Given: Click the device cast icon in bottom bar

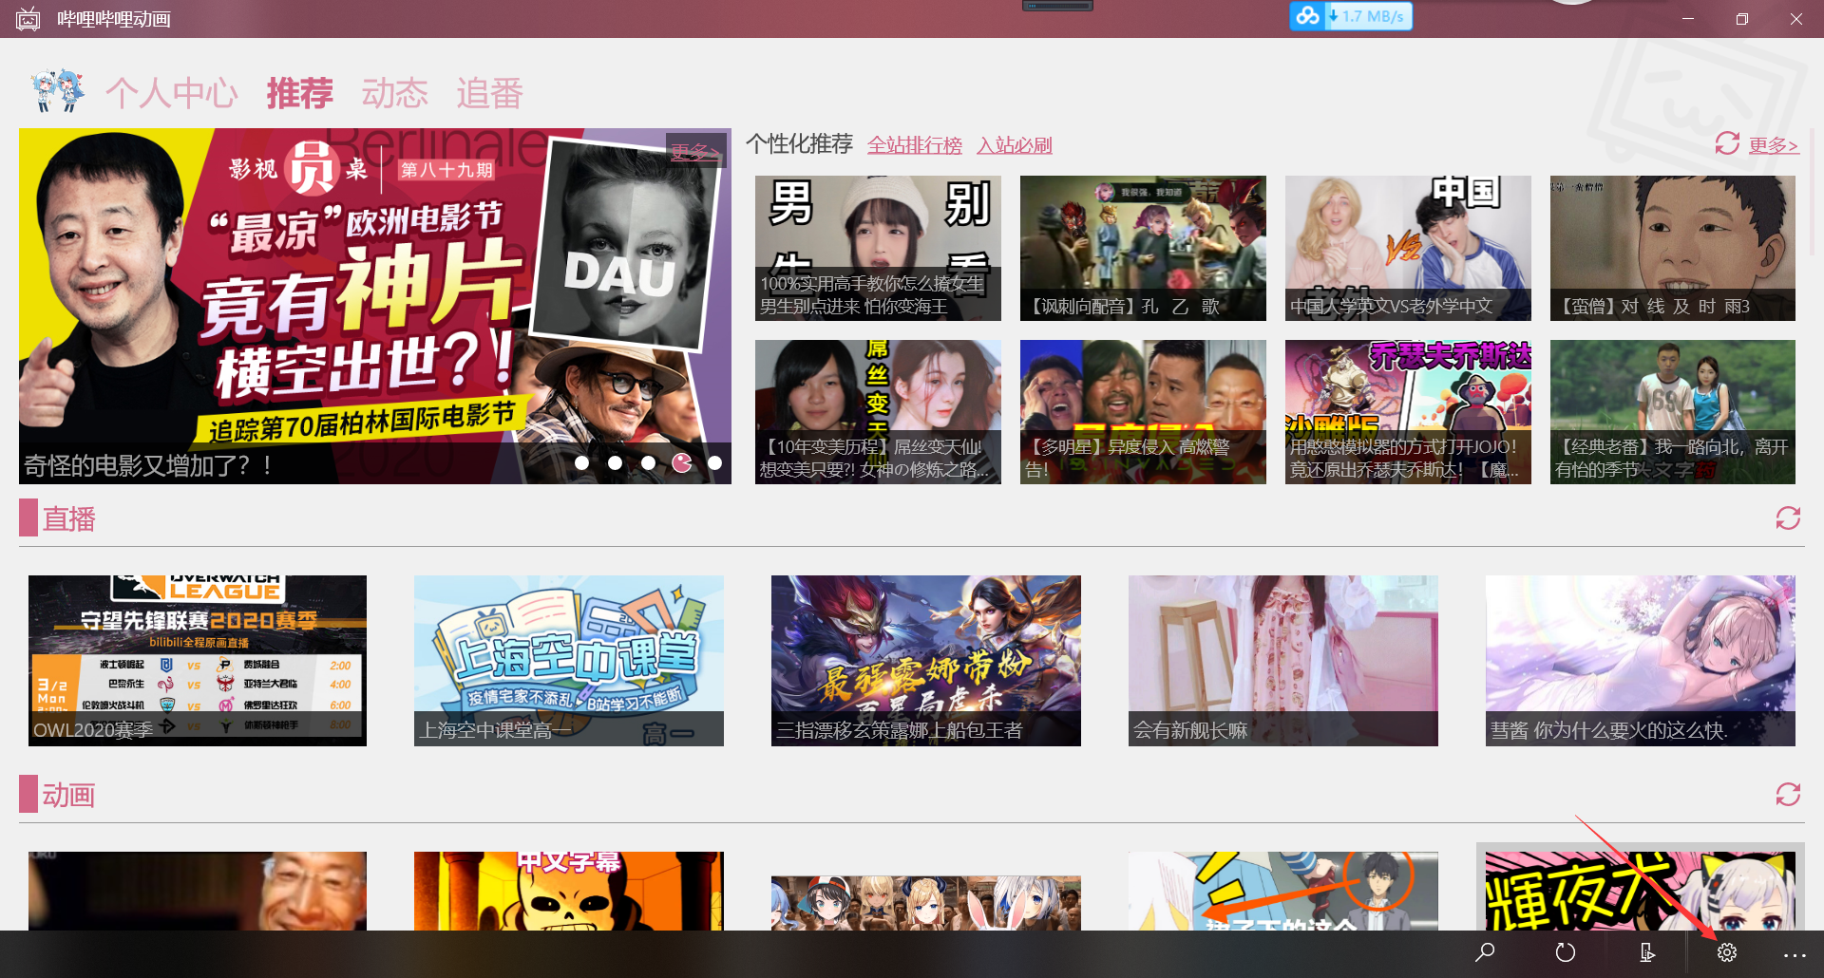Looking at the screenshot, I should point(1646,952).
